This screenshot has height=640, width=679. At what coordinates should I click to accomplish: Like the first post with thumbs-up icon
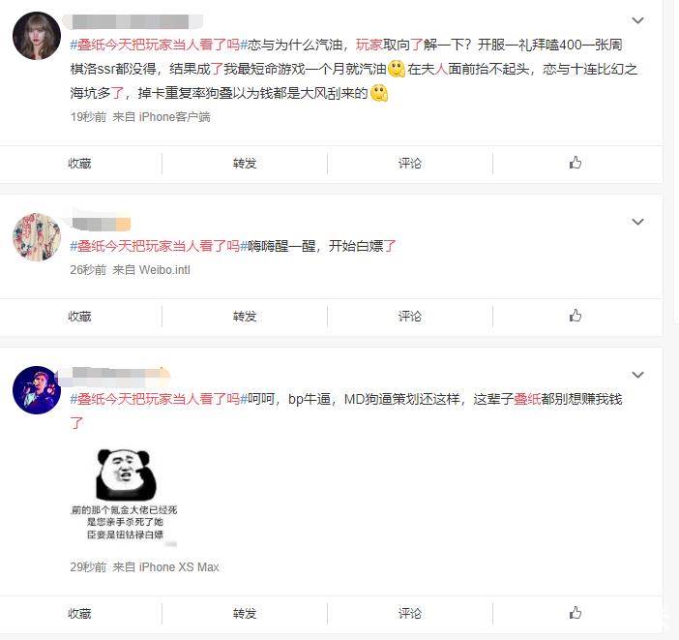[x=576, y=163]
